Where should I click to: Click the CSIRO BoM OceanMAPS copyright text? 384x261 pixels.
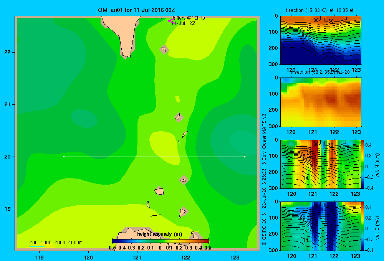[x=264, y=180]
